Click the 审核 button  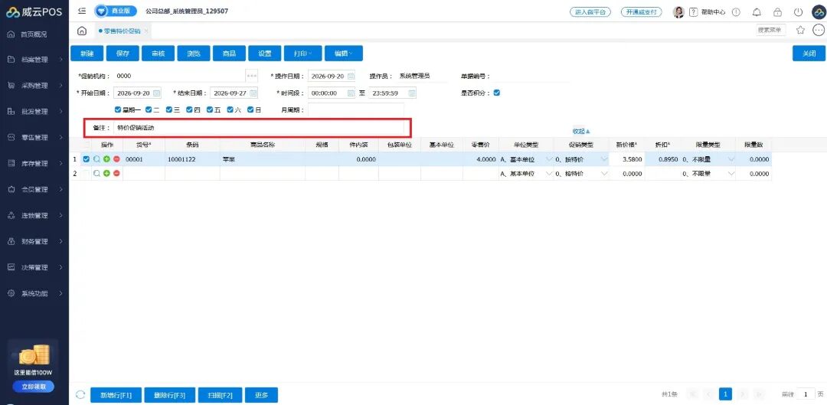159,54
